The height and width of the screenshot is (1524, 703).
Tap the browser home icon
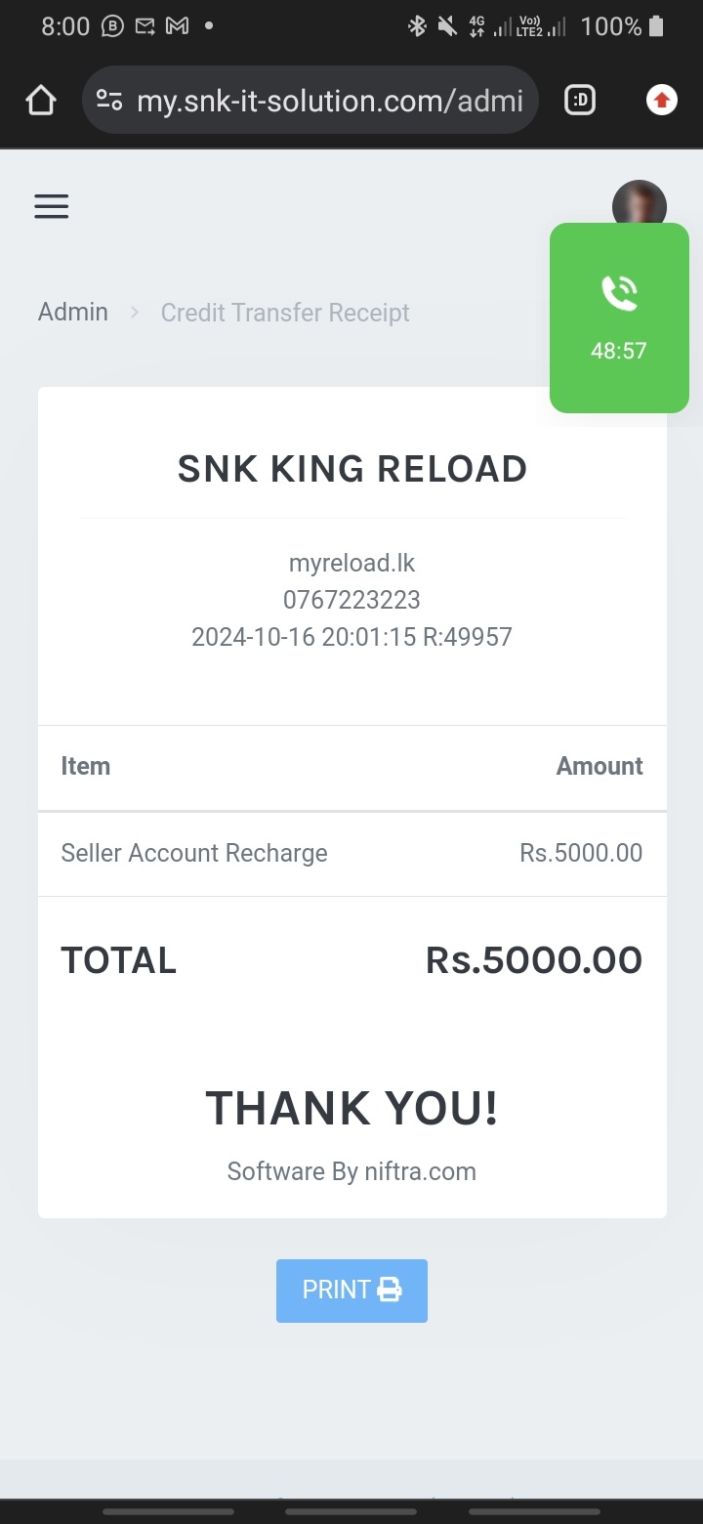click(41, 100)
